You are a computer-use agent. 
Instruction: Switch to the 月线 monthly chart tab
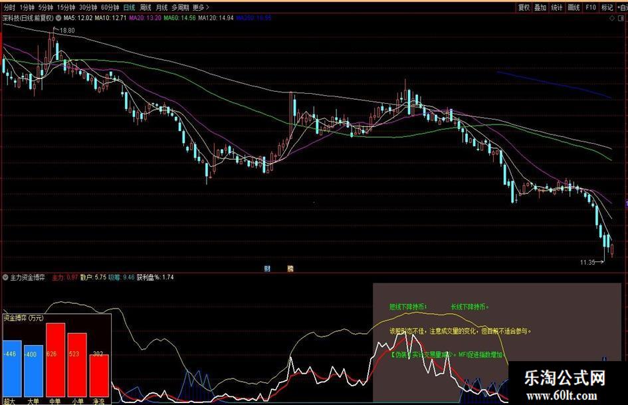tap(161, 7)
